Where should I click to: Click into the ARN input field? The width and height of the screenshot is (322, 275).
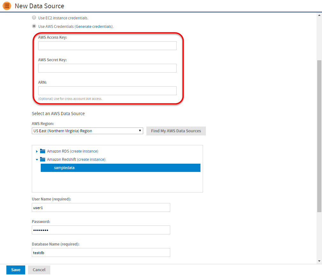pyautogui.click(x=107, y=91)
